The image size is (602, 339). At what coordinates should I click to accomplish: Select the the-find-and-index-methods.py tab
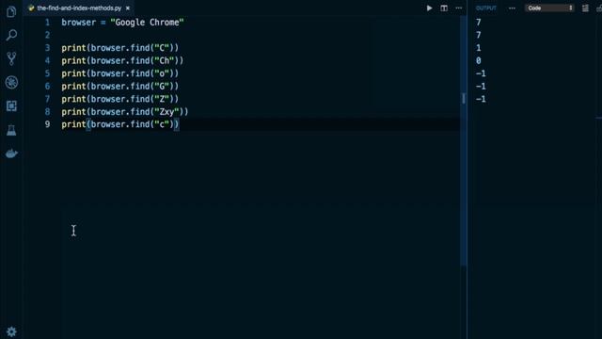click(x=79, y=8)
